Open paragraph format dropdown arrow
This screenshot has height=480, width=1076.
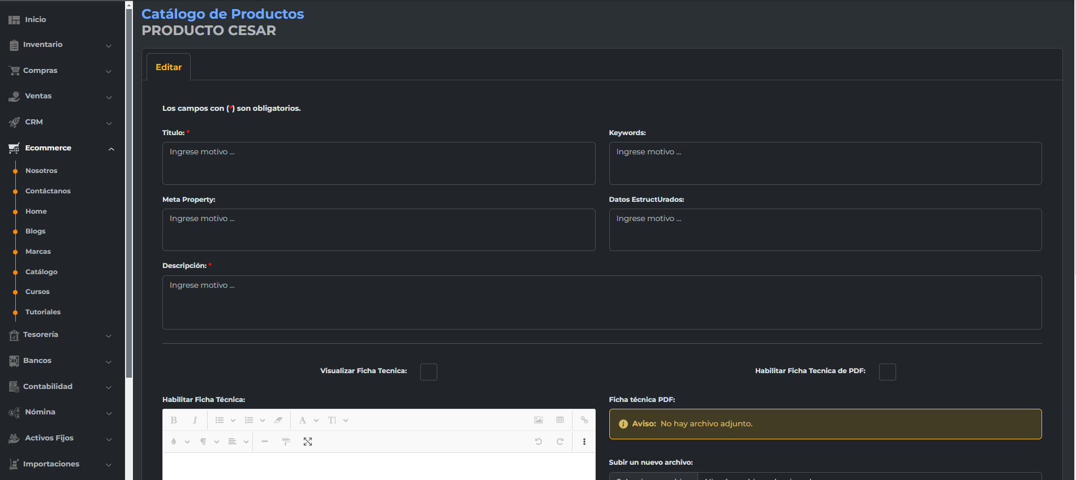tap(217, 442)
